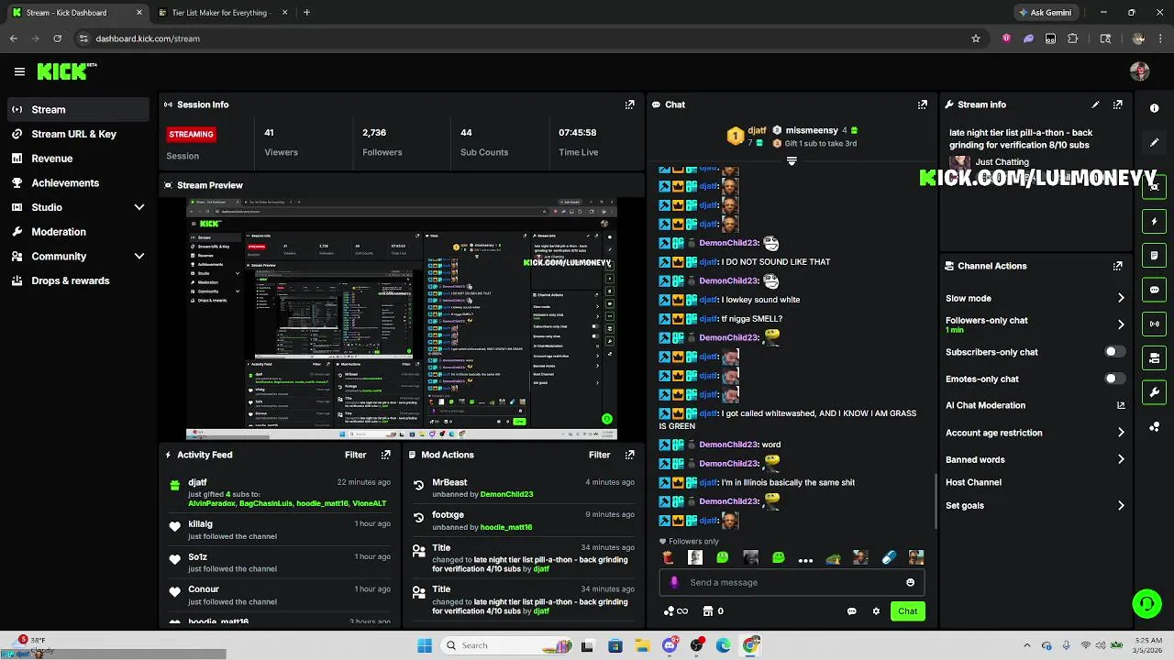Expand Followers-only chat options chevron
The width and height of the screenshot is (1174, 660).
(x=1121, y=324)
